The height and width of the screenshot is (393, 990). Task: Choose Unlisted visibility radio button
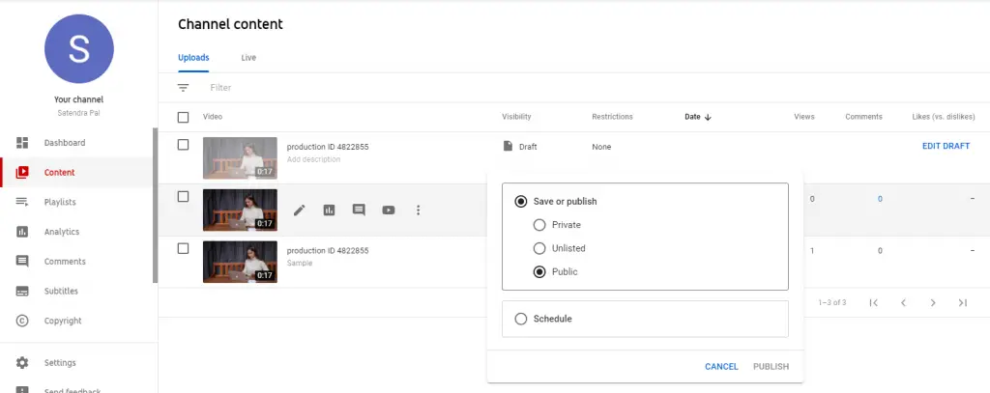coord(539,248)
